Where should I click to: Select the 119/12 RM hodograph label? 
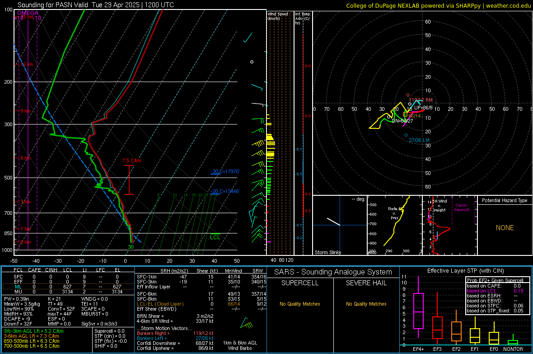tap(421, 100)
